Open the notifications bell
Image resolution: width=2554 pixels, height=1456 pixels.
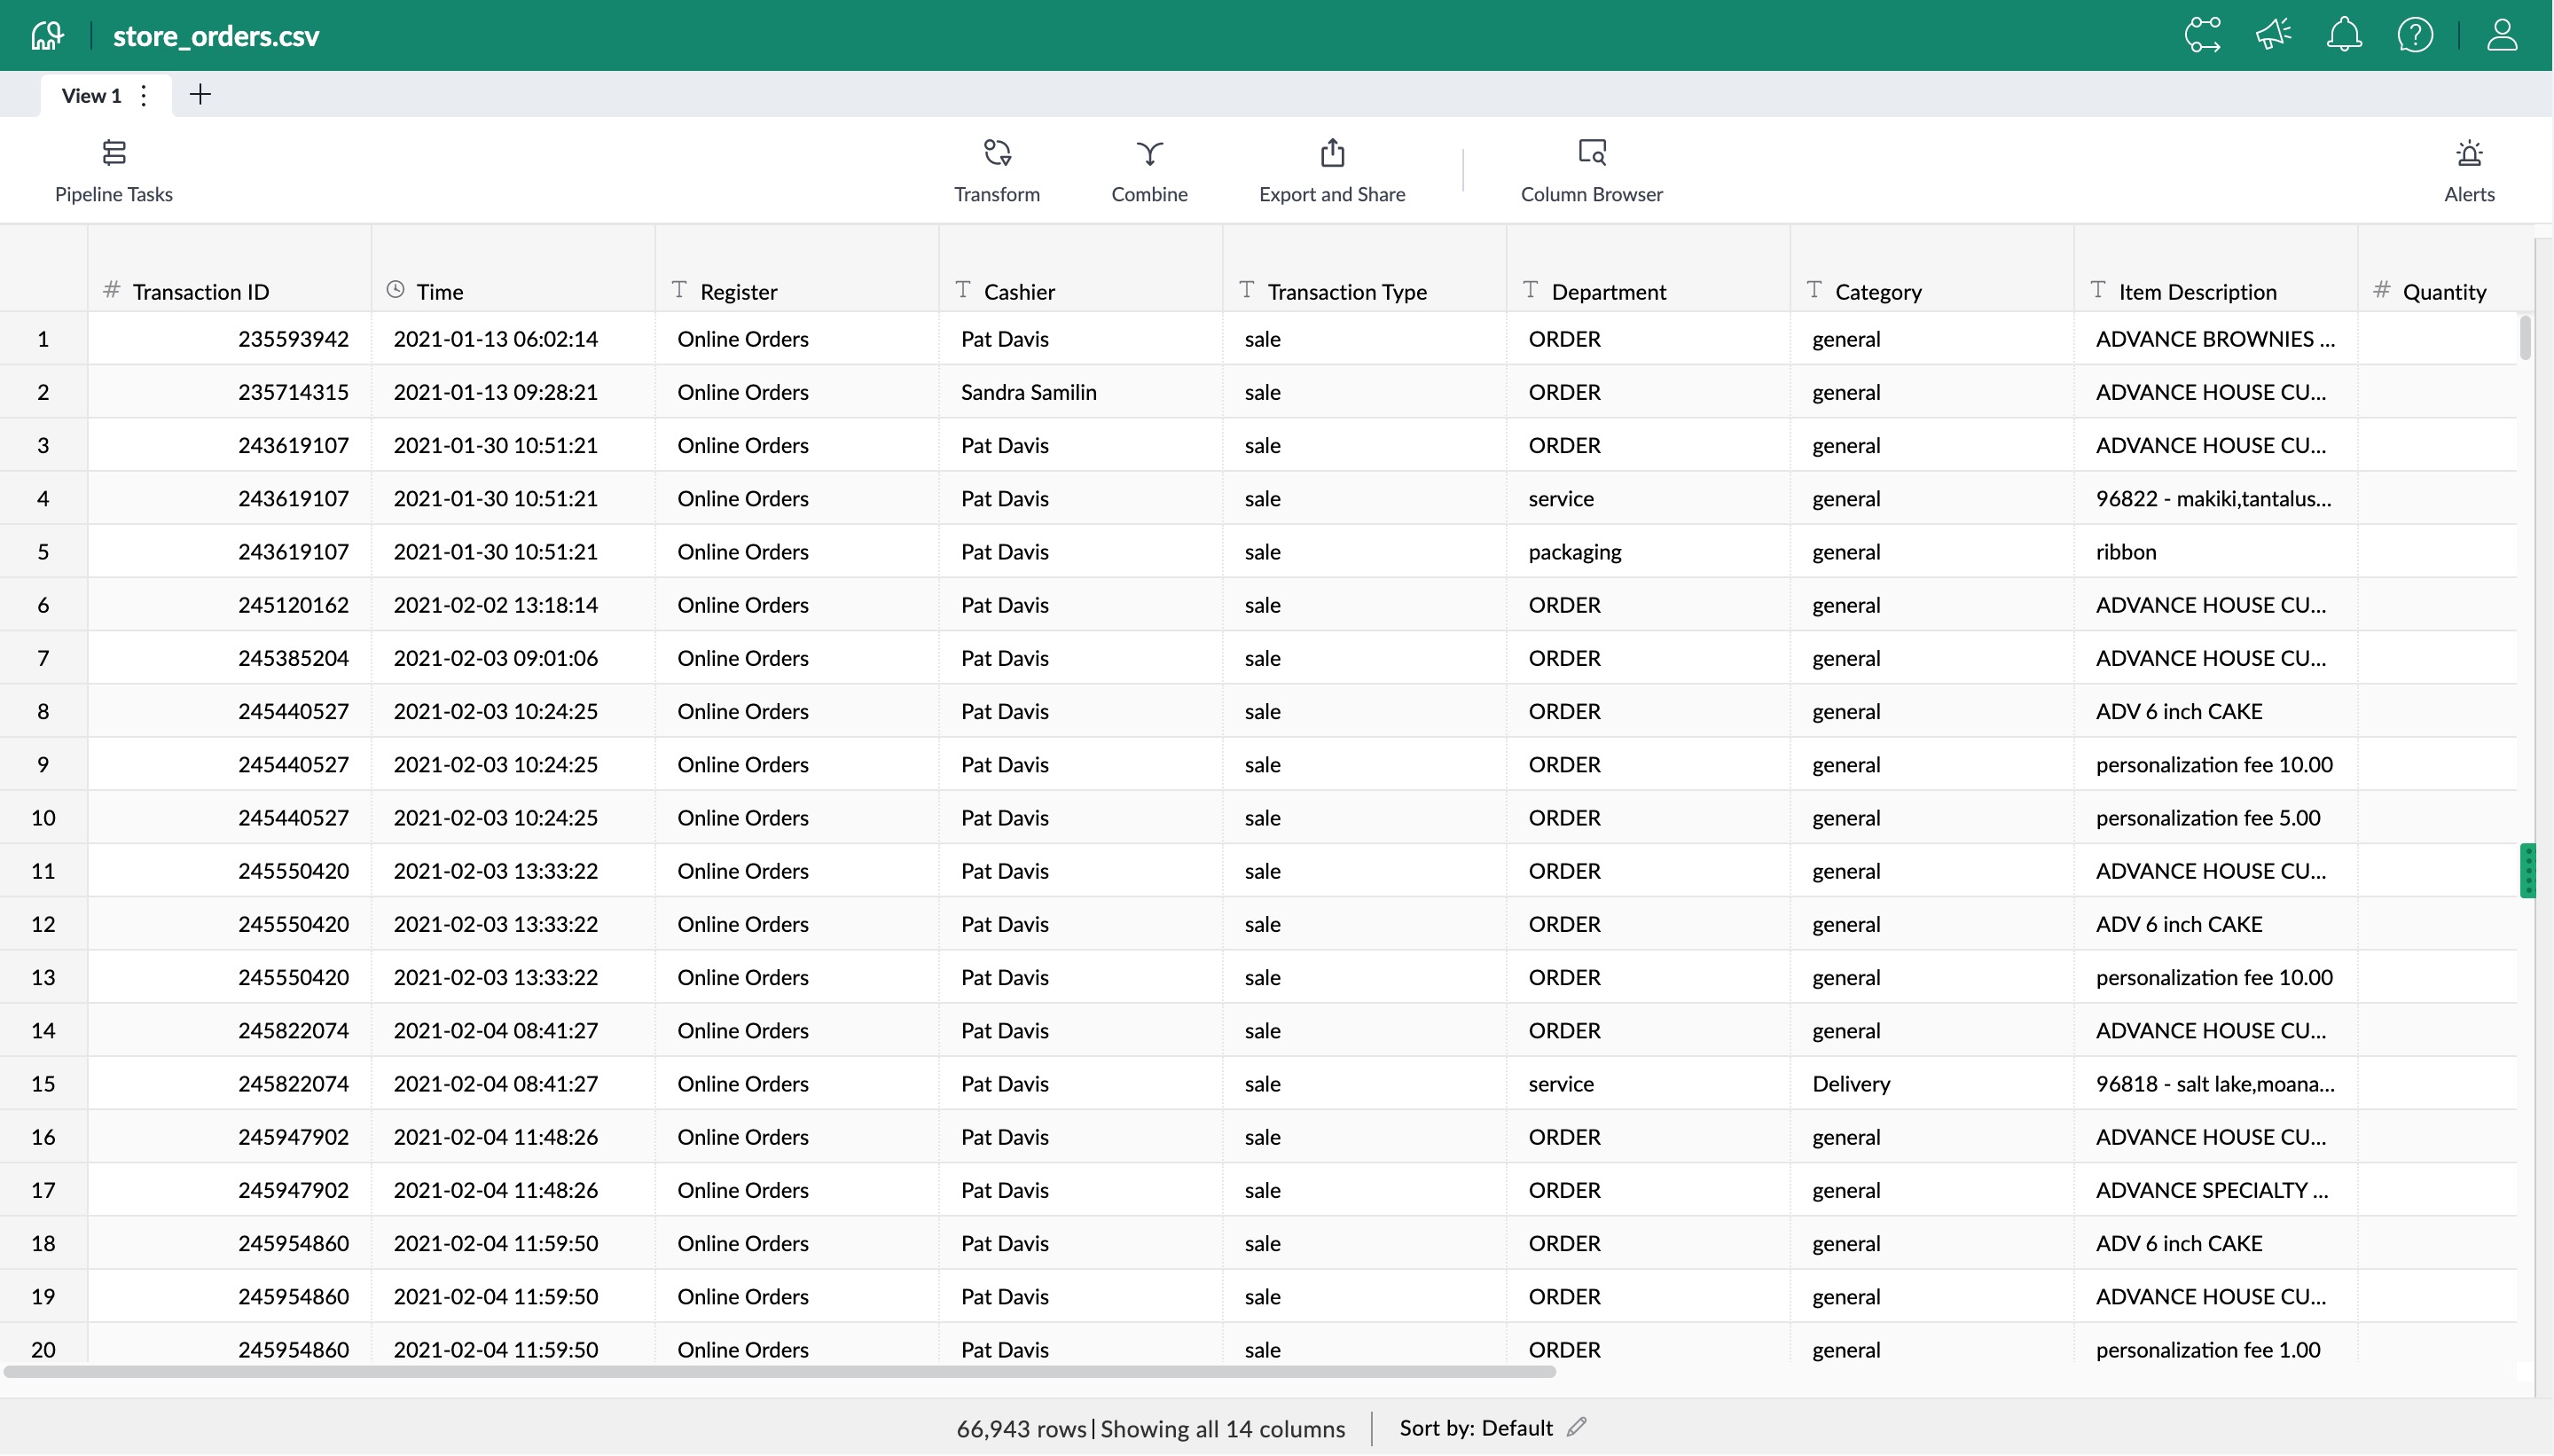(x=2344, y=34)
